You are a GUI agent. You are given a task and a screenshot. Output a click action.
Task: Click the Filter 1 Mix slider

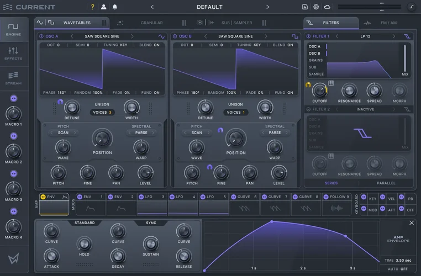point(405,57)
